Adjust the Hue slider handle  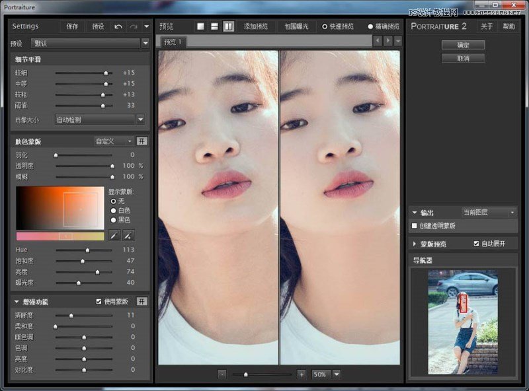click(x=88, y=250)
